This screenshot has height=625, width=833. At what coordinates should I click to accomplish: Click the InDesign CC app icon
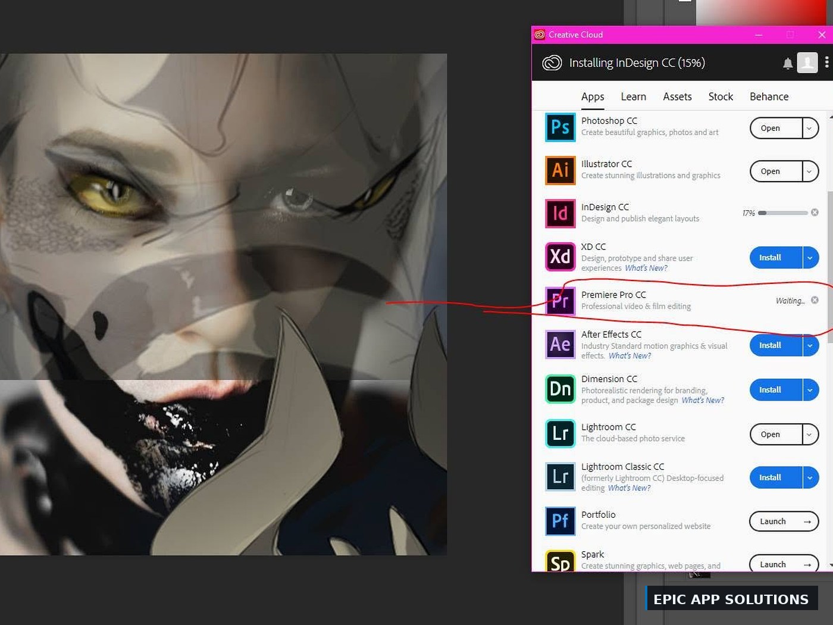(560, 214)
